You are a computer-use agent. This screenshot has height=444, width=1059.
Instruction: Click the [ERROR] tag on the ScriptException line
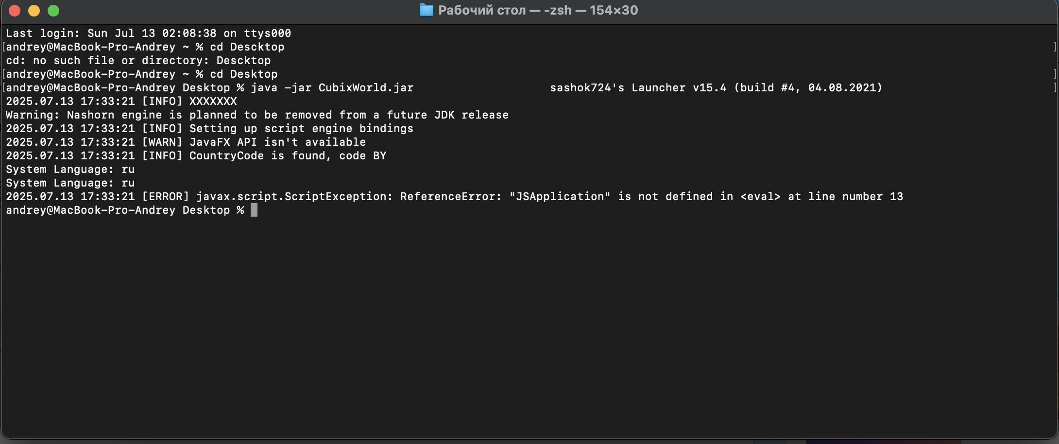point(165,197)
